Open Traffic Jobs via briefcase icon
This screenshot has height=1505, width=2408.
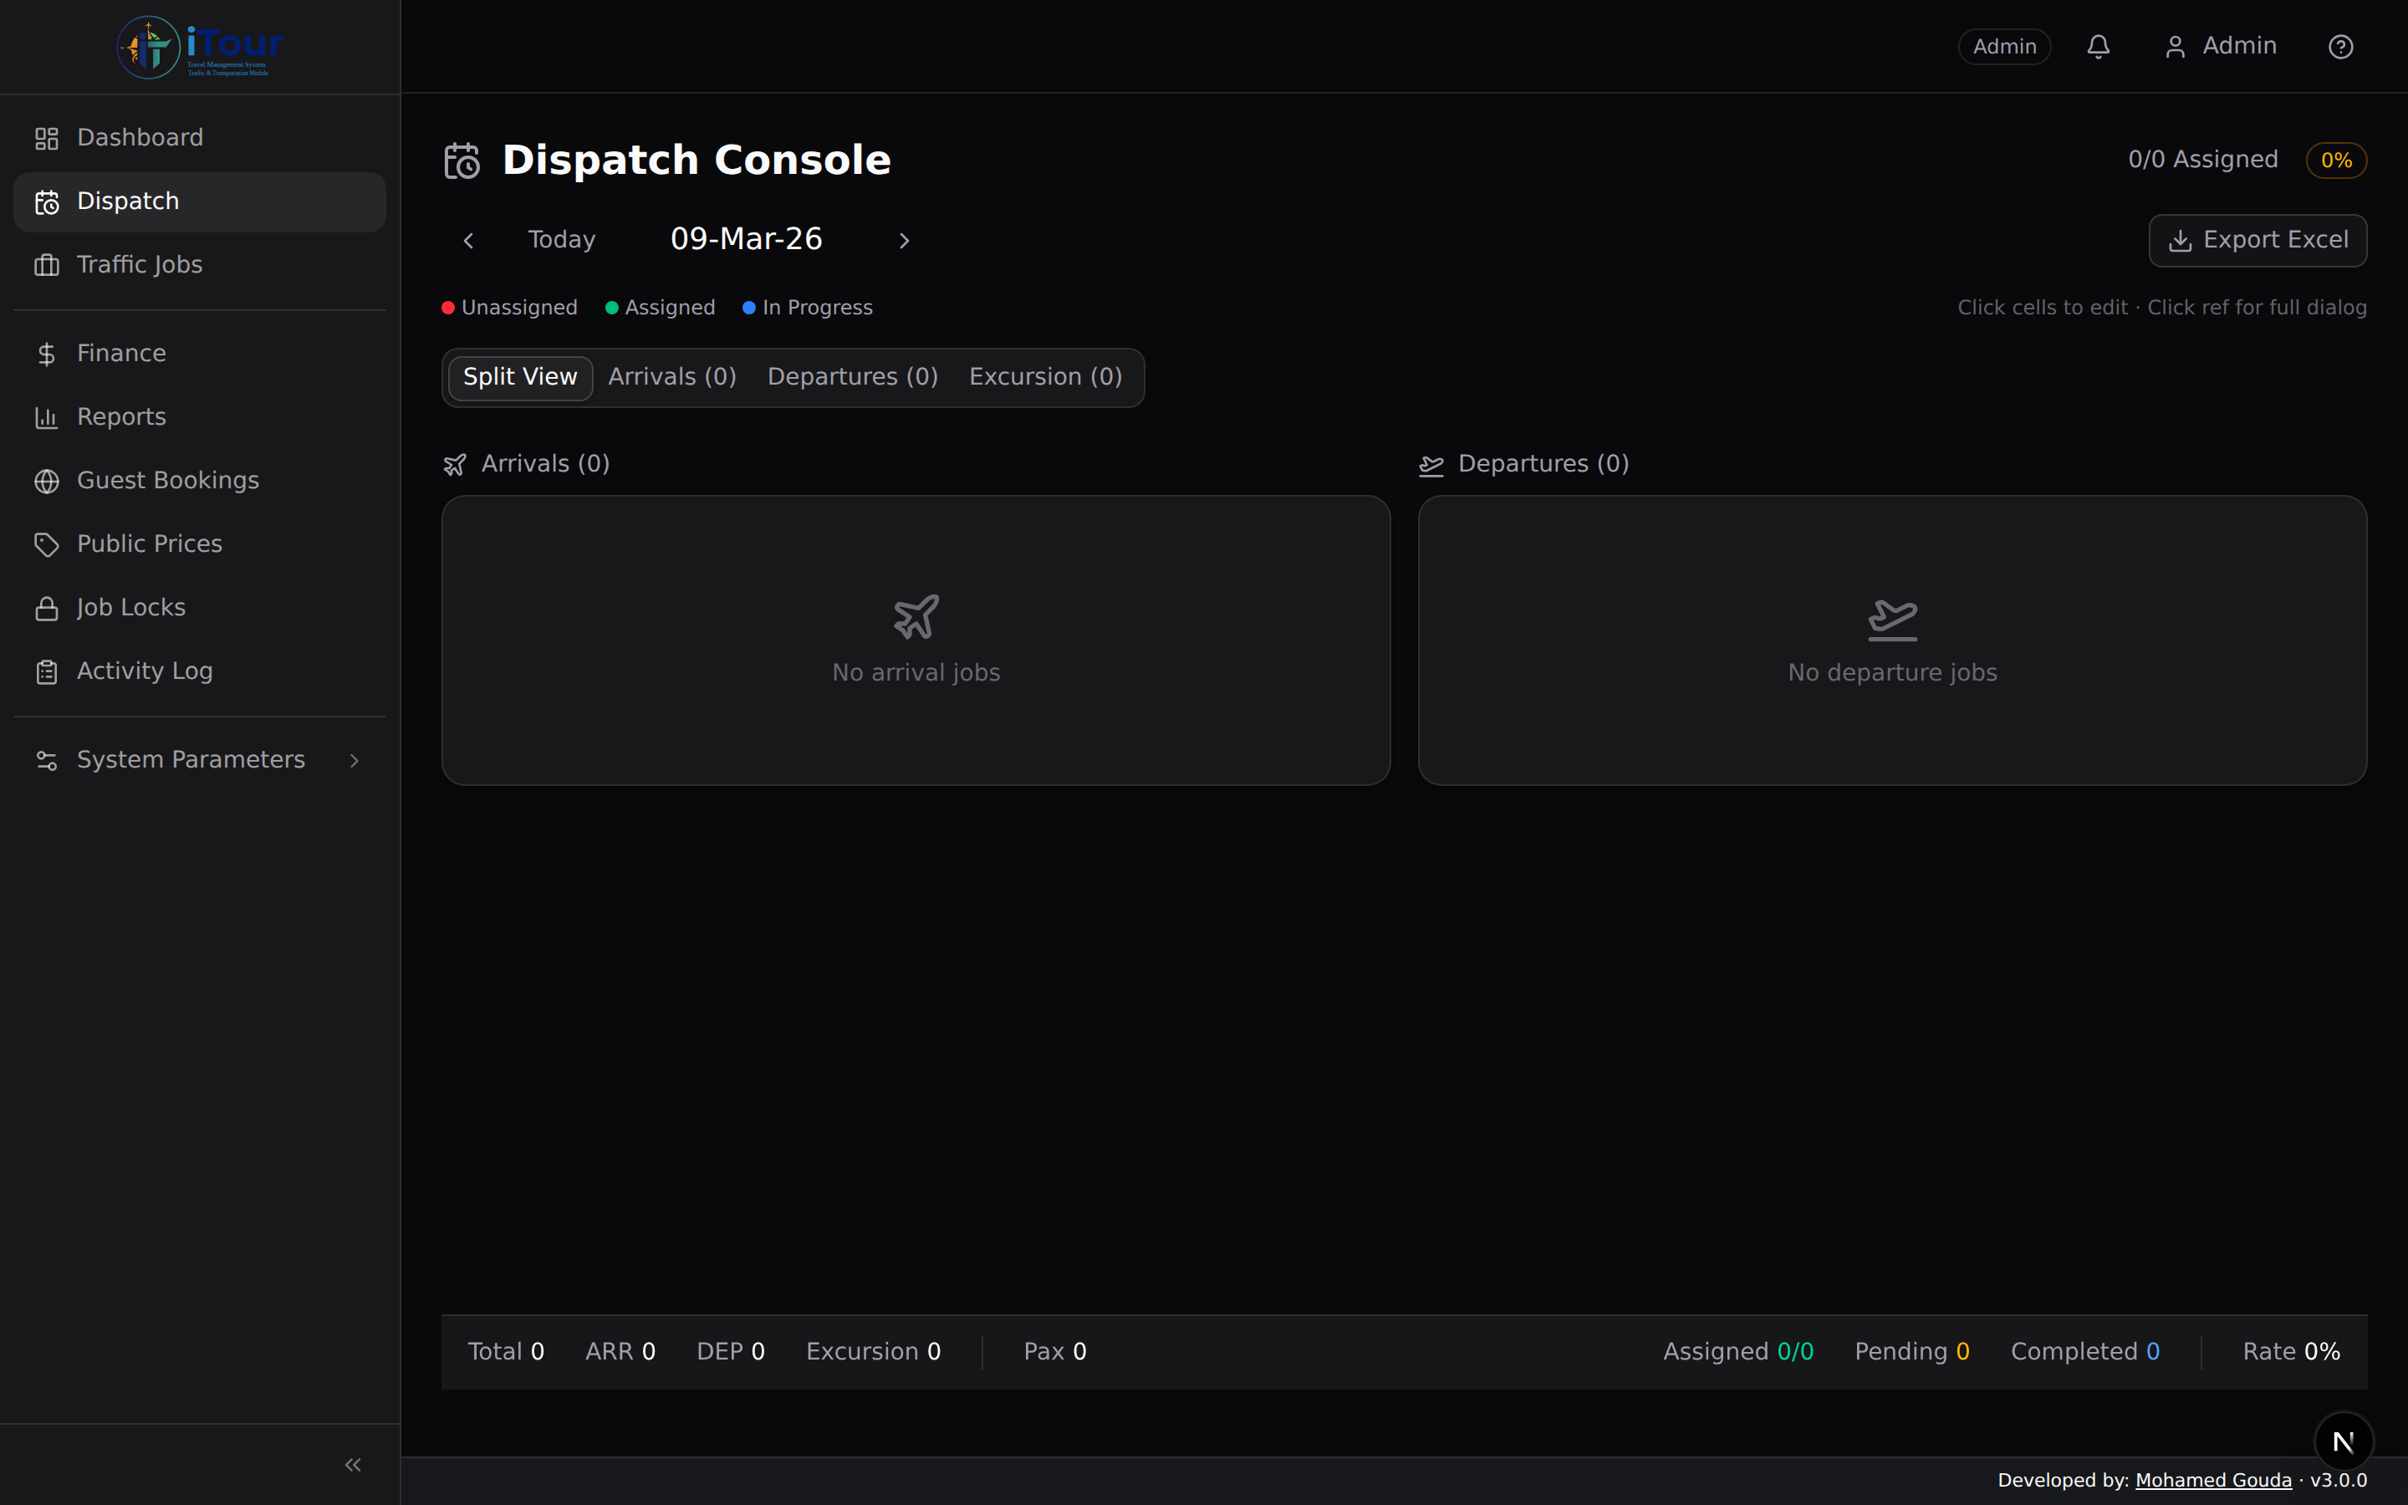[47, 265]
